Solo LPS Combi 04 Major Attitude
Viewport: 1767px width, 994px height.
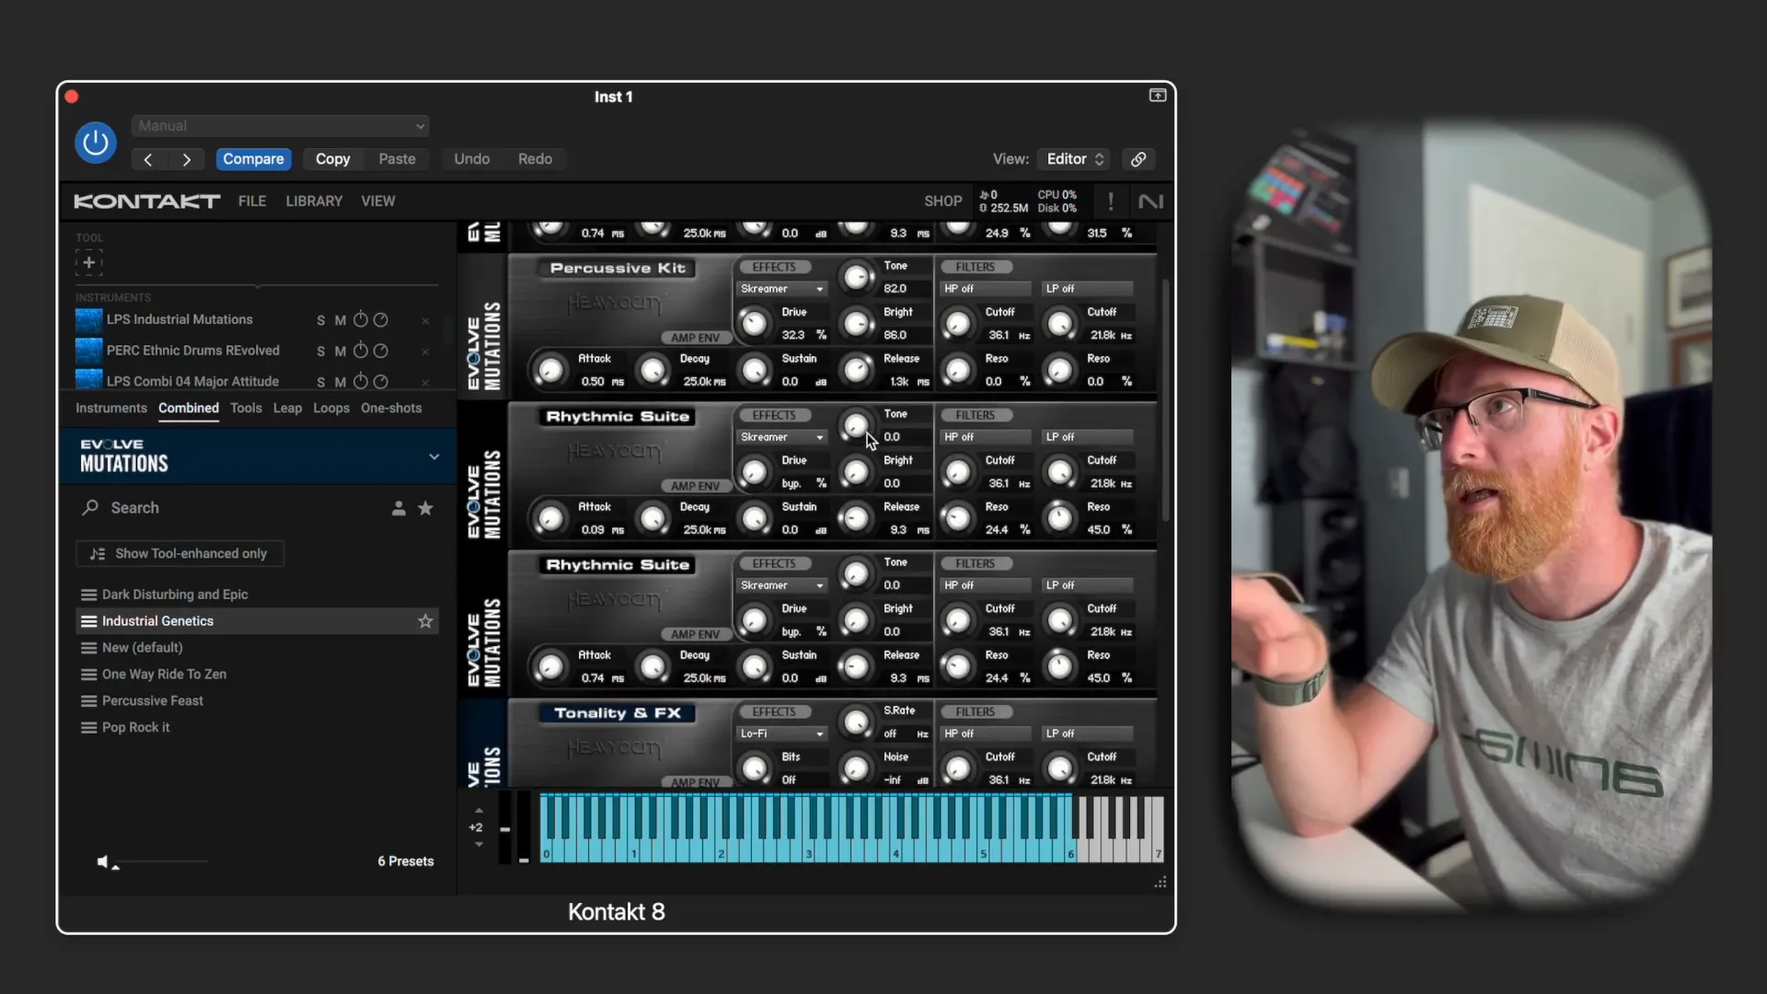click(321, 382)
